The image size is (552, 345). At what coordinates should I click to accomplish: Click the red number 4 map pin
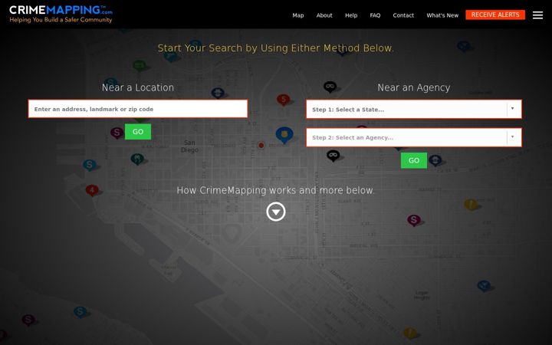tap(92, 190)
